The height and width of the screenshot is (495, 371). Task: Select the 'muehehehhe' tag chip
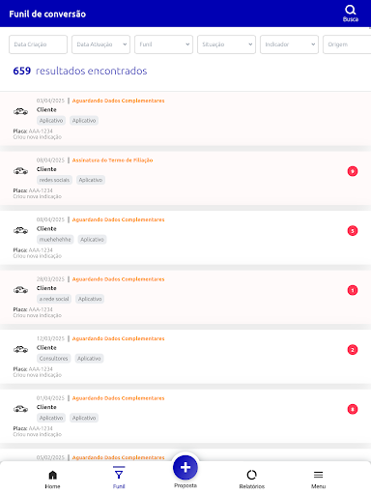click(x=55, y=240)
